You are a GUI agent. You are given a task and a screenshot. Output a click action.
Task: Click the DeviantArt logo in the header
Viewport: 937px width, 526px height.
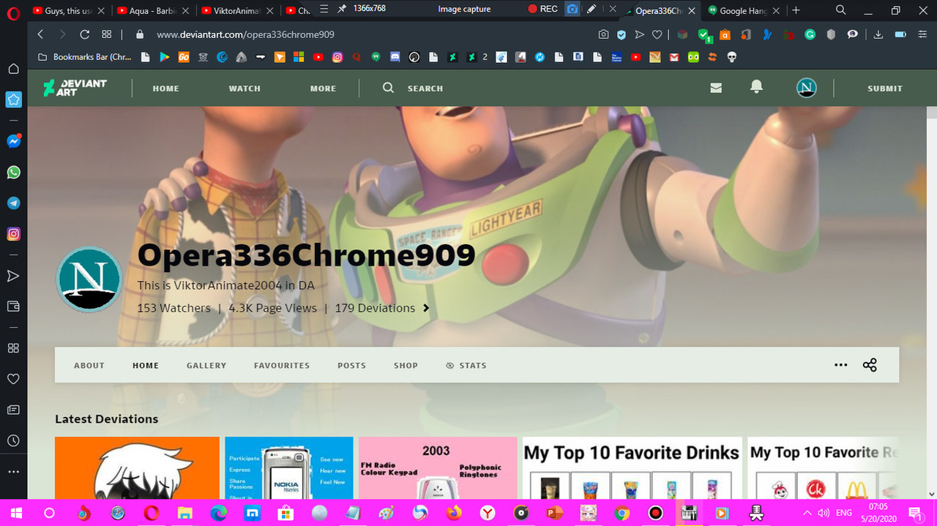coord(75,88)
